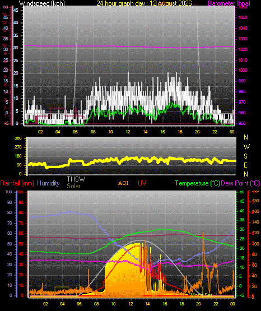The height and width of the screenshot is (311, 261).
Task: Click the '14' hour label under bottom graph
Action: click(x=147, y=304)
